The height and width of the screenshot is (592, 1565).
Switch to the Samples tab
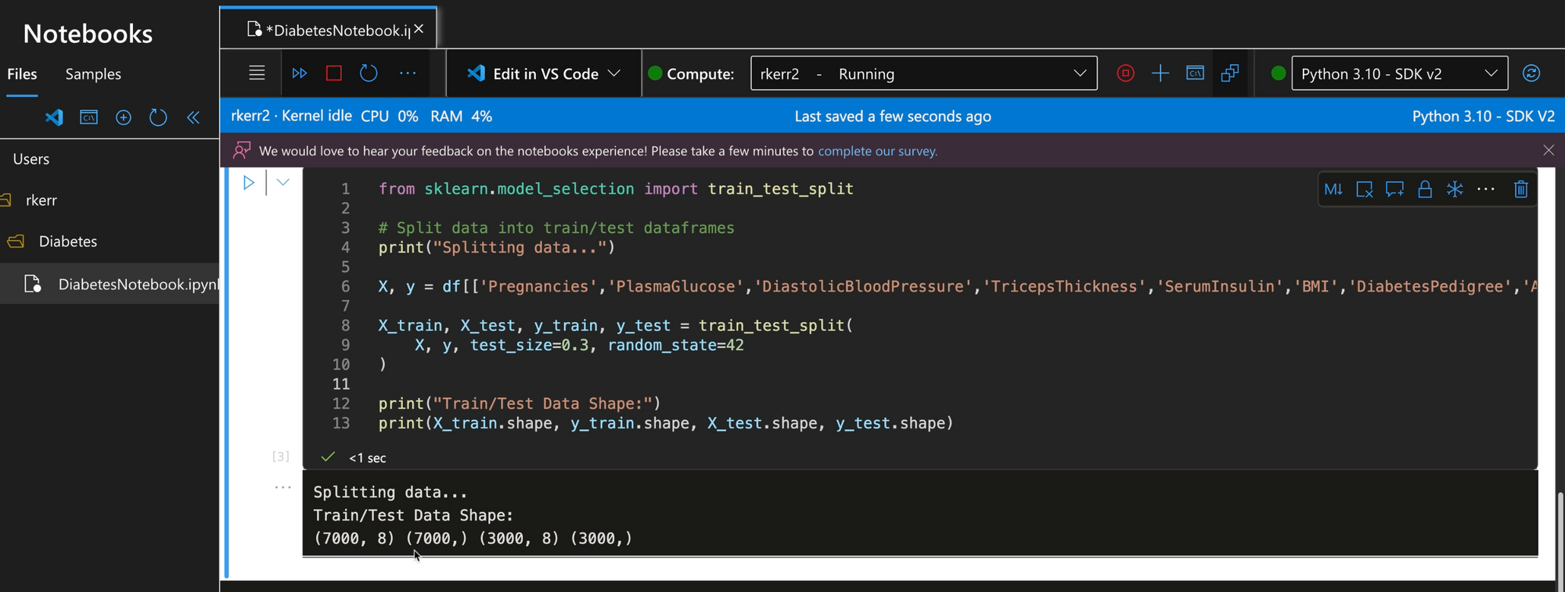[x=93, y=74]
